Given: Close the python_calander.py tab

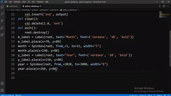Looking at the screenshot, I should [41, 6].
